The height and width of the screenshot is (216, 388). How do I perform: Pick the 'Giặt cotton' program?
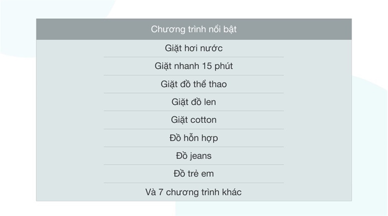tap(194, 120)
